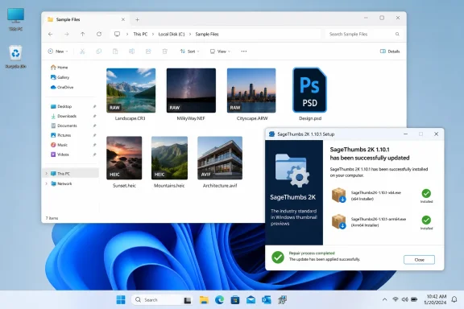Click Local Disk (C:) in the address bar
The width and height of the screenshot is (464, 309).
click(172, 35)
